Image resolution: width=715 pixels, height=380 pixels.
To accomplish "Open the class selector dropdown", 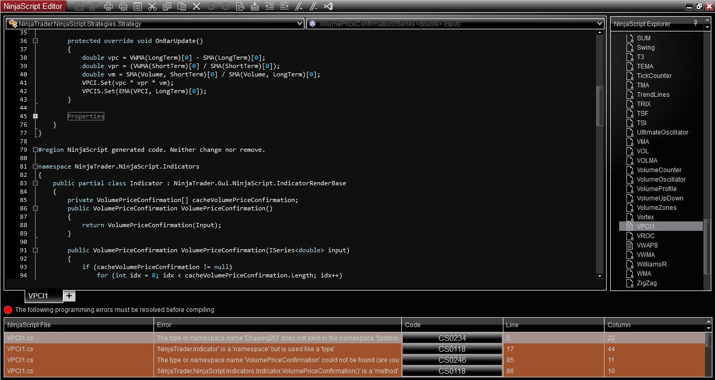I will (x=300, y=24).
